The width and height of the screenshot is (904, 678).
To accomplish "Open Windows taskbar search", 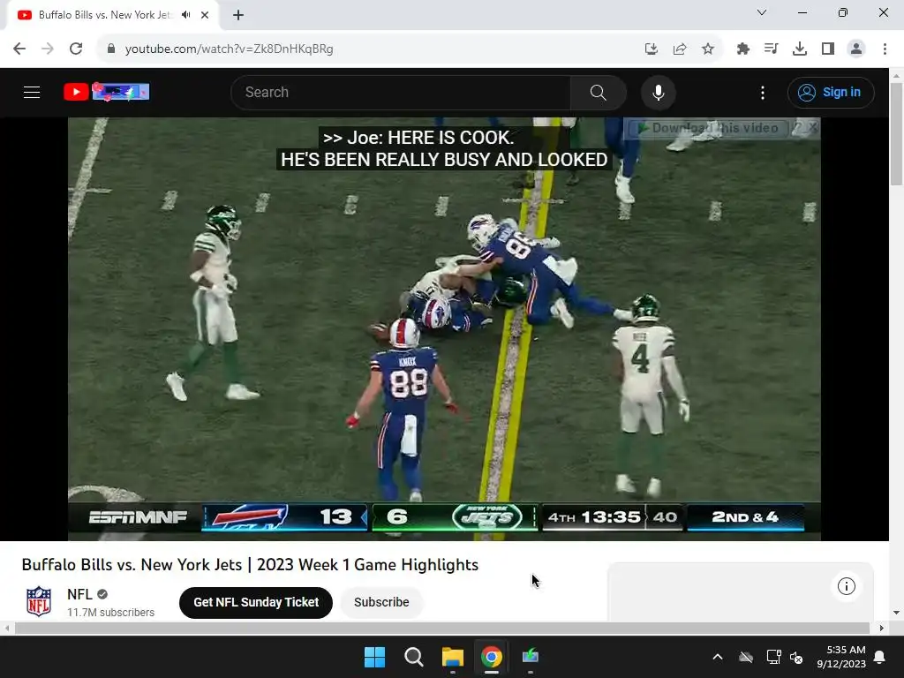I will point(414,657).
